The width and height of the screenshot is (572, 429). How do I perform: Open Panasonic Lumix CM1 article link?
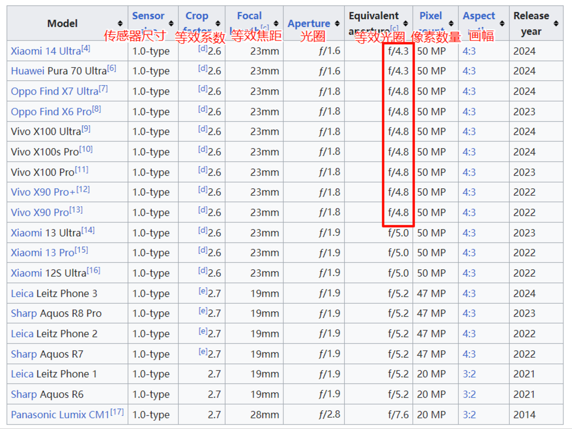(x=60, y=415)
